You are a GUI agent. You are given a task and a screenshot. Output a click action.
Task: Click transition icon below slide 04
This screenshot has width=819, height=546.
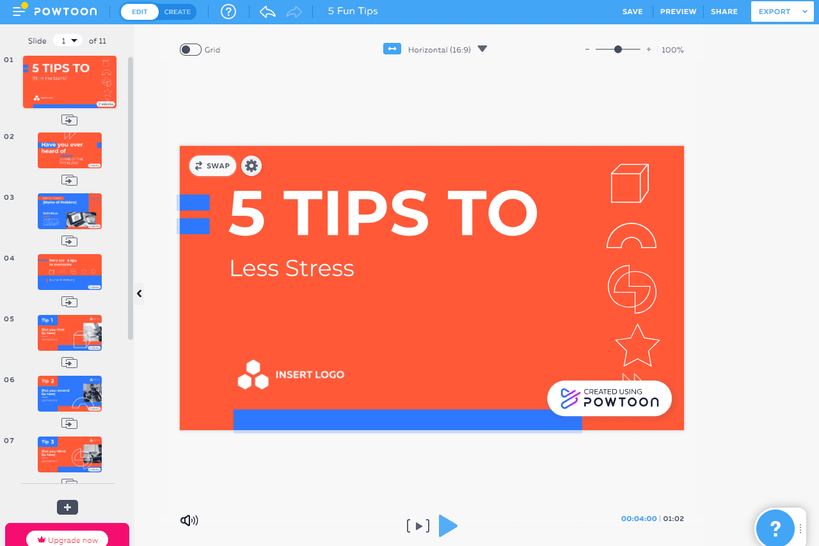pos(69,302)
